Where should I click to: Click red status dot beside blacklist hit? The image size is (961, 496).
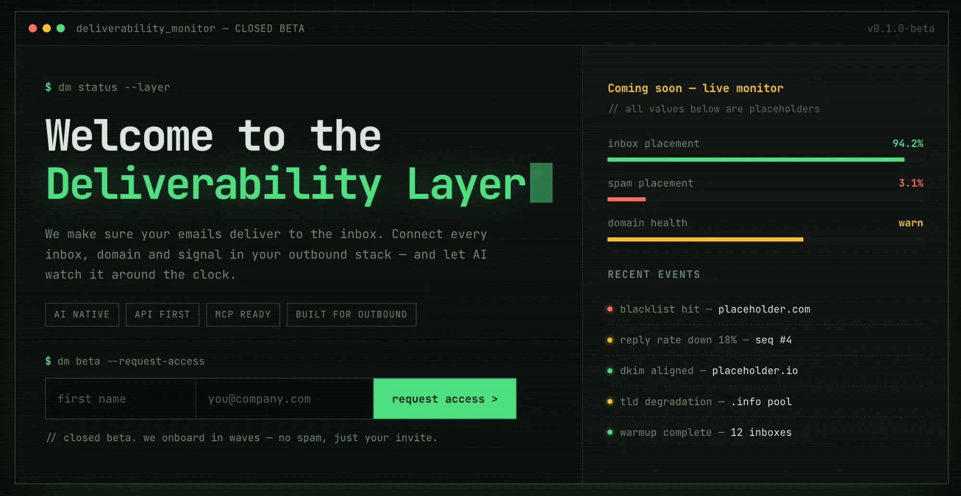[x=610, y=309]
